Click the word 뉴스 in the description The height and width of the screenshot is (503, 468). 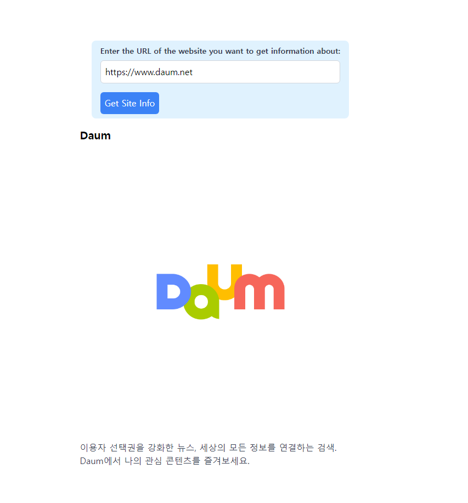(x=186, y=447)
